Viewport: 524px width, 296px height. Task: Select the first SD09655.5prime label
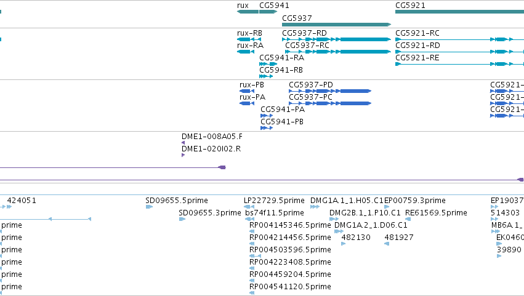pos(177,201)
